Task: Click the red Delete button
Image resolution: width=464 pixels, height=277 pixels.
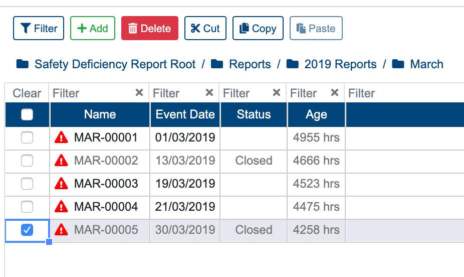Action: tap(150, 28)
